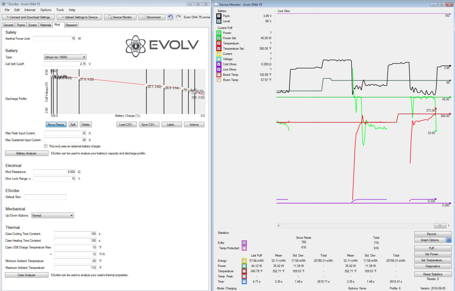Enable the Current graph checkbox
The width and height of the screenshot is (455, 291).
[x=219, y=54]
